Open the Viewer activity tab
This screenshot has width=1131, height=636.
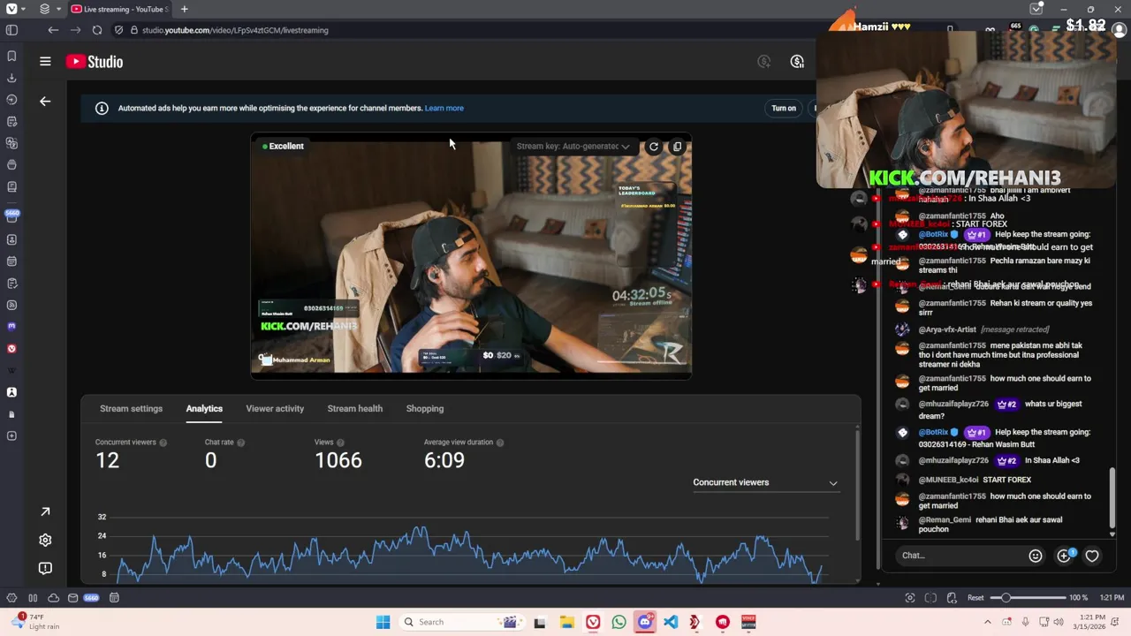275,409
